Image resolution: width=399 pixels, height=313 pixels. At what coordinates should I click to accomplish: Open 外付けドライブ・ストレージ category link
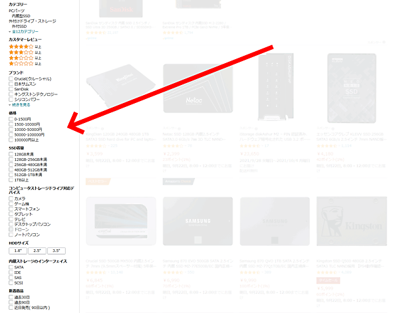click(x=33, y=21)
